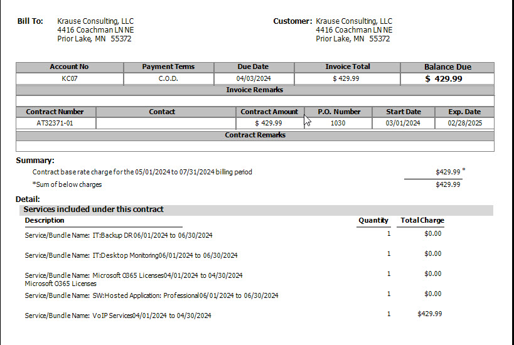Click the Microsoft O365 Licenses service line

[134, 276]
